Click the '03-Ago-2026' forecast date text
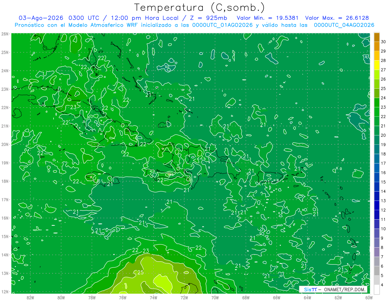This screenshot has width=392, height=302. click(x=41, y=18)
